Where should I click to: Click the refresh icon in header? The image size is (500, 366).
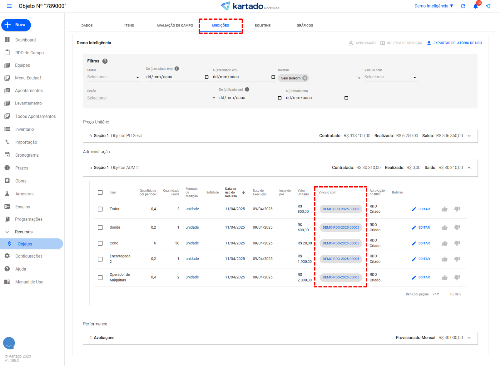coord(463,6)
